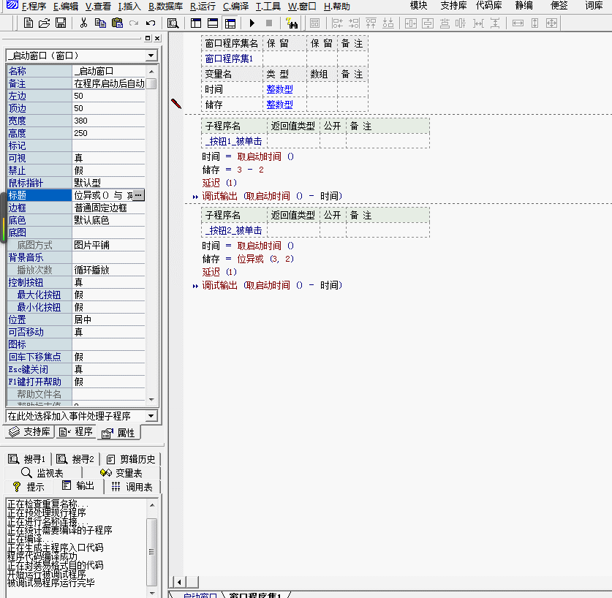The width and height of the screenshot is (612, 598).
Task: Open the H.帮助 menu
Action: point(337,7)
